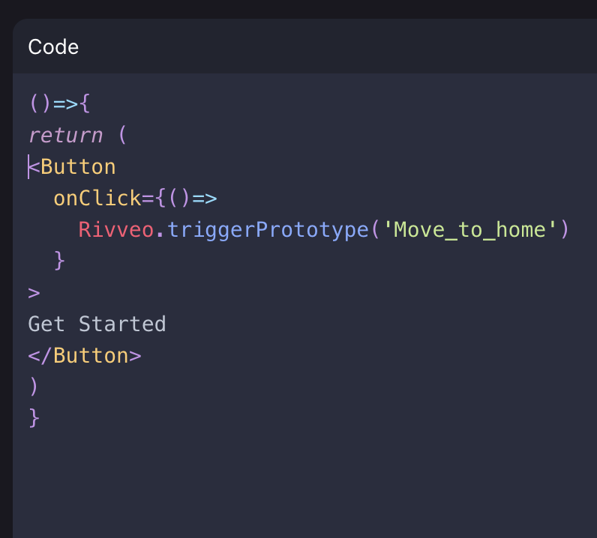The width and height of the screenshot is (597, 538).
Task: Click on the 'Rivveo' object name
Action: pyautogui.click(x=115, y=229)
